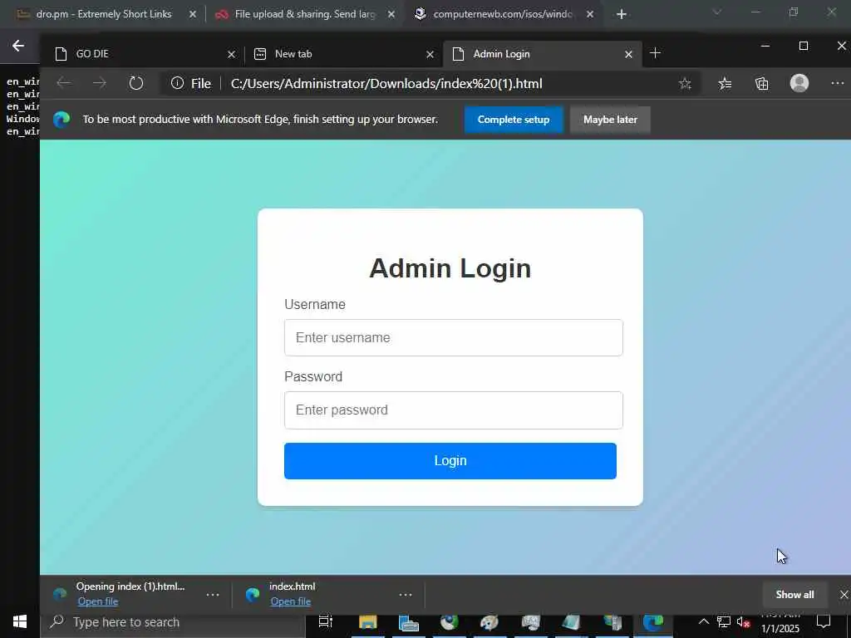Show hidden system tray icons
This screenshot has width=851, height=638.
(703, 621)
